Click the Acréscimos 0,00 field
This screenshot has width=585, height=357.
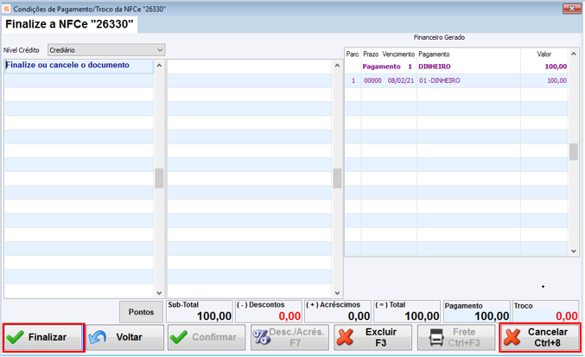click(338, 311)
